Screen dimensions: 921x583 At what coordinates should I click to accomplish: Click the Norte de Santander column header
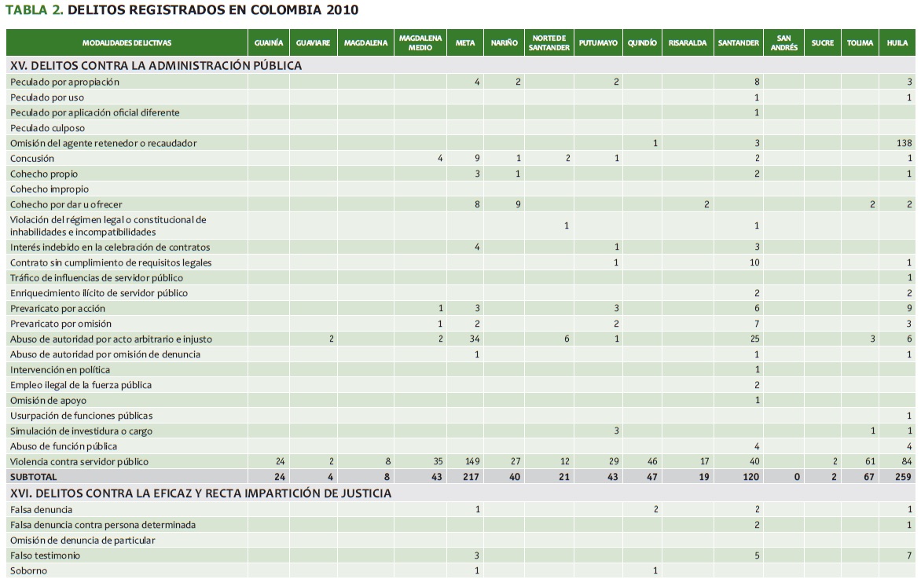tap(549, 43)
